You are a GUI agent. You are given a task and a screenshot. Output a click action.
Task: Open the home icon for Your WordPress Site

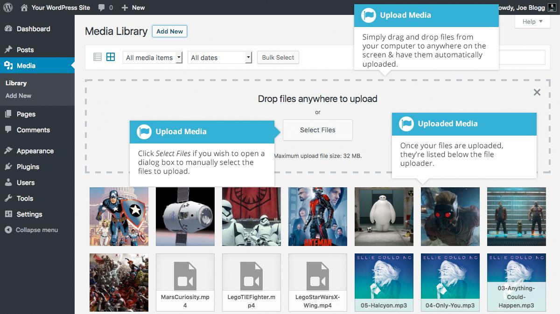[x=24, y=7]
